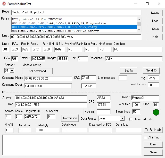Viewport: 165px width, 158px height.
Task: Select the highlighted Volty parameter line
Action: point(74,27)
